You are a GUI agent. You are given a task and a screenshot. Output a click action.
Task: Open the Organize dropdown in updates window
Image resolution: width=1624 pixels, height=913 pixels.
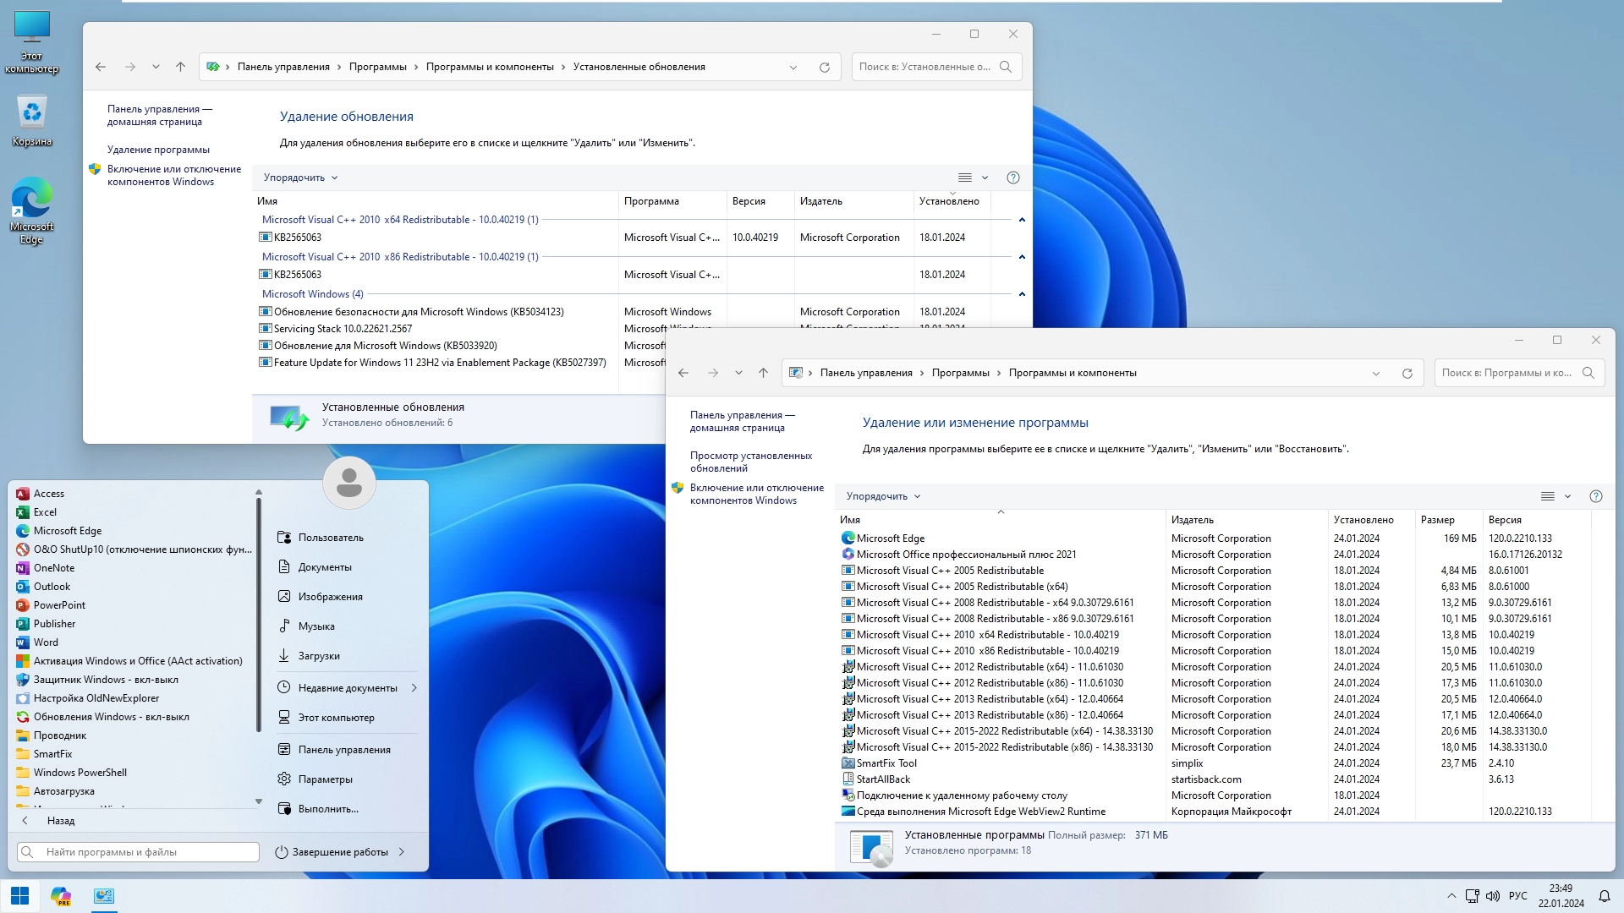(300, 178)
